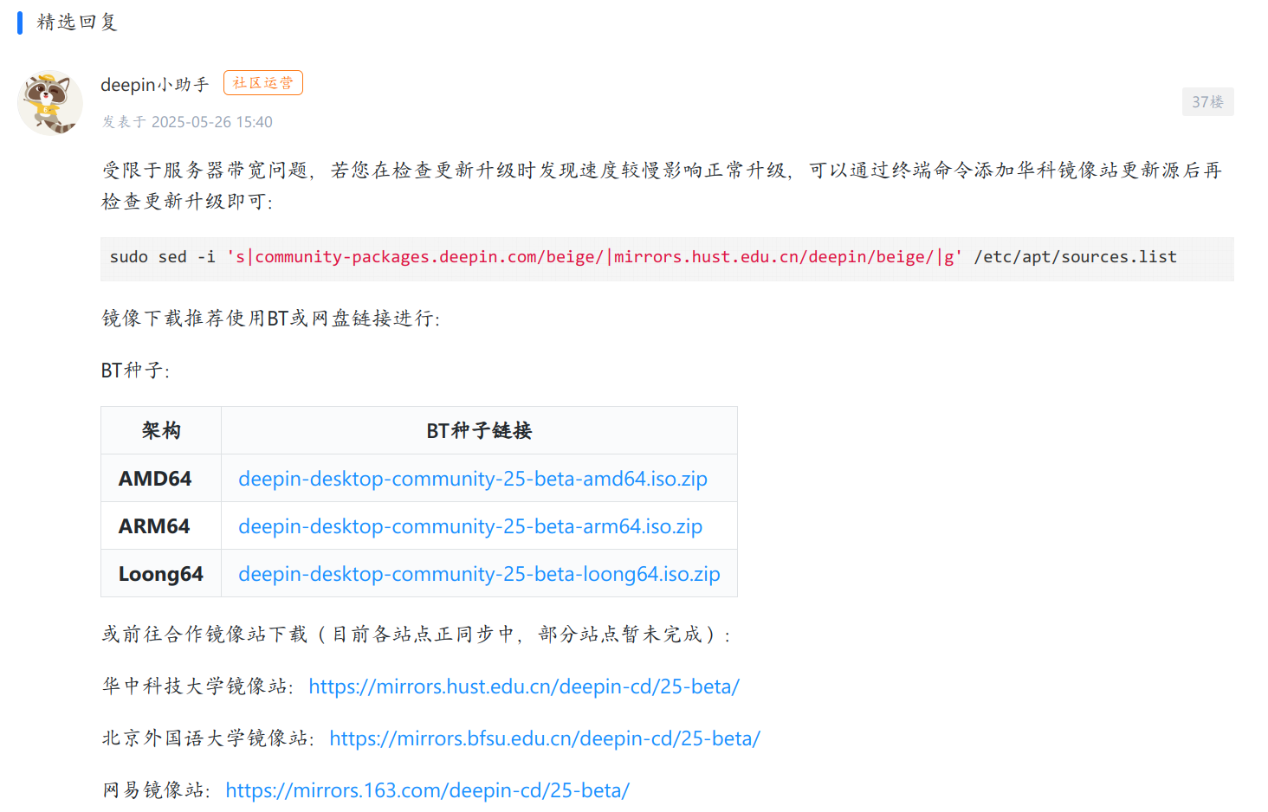Click the 37楼 floor label
This screenshot has width=1268, height=812.
tap(1207, 102)
